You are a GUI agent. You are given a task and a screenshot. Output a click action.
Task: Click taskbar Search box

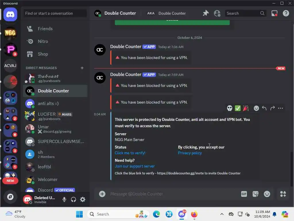click(118, 214)
